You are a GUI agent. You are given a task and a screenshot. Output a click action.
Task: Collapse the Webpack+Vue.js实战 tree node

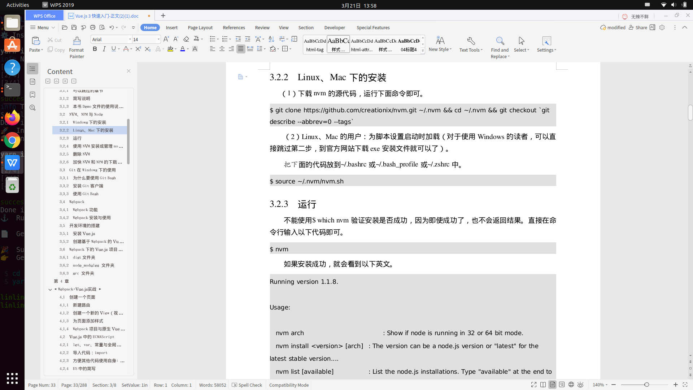click(x=50, y=289)
